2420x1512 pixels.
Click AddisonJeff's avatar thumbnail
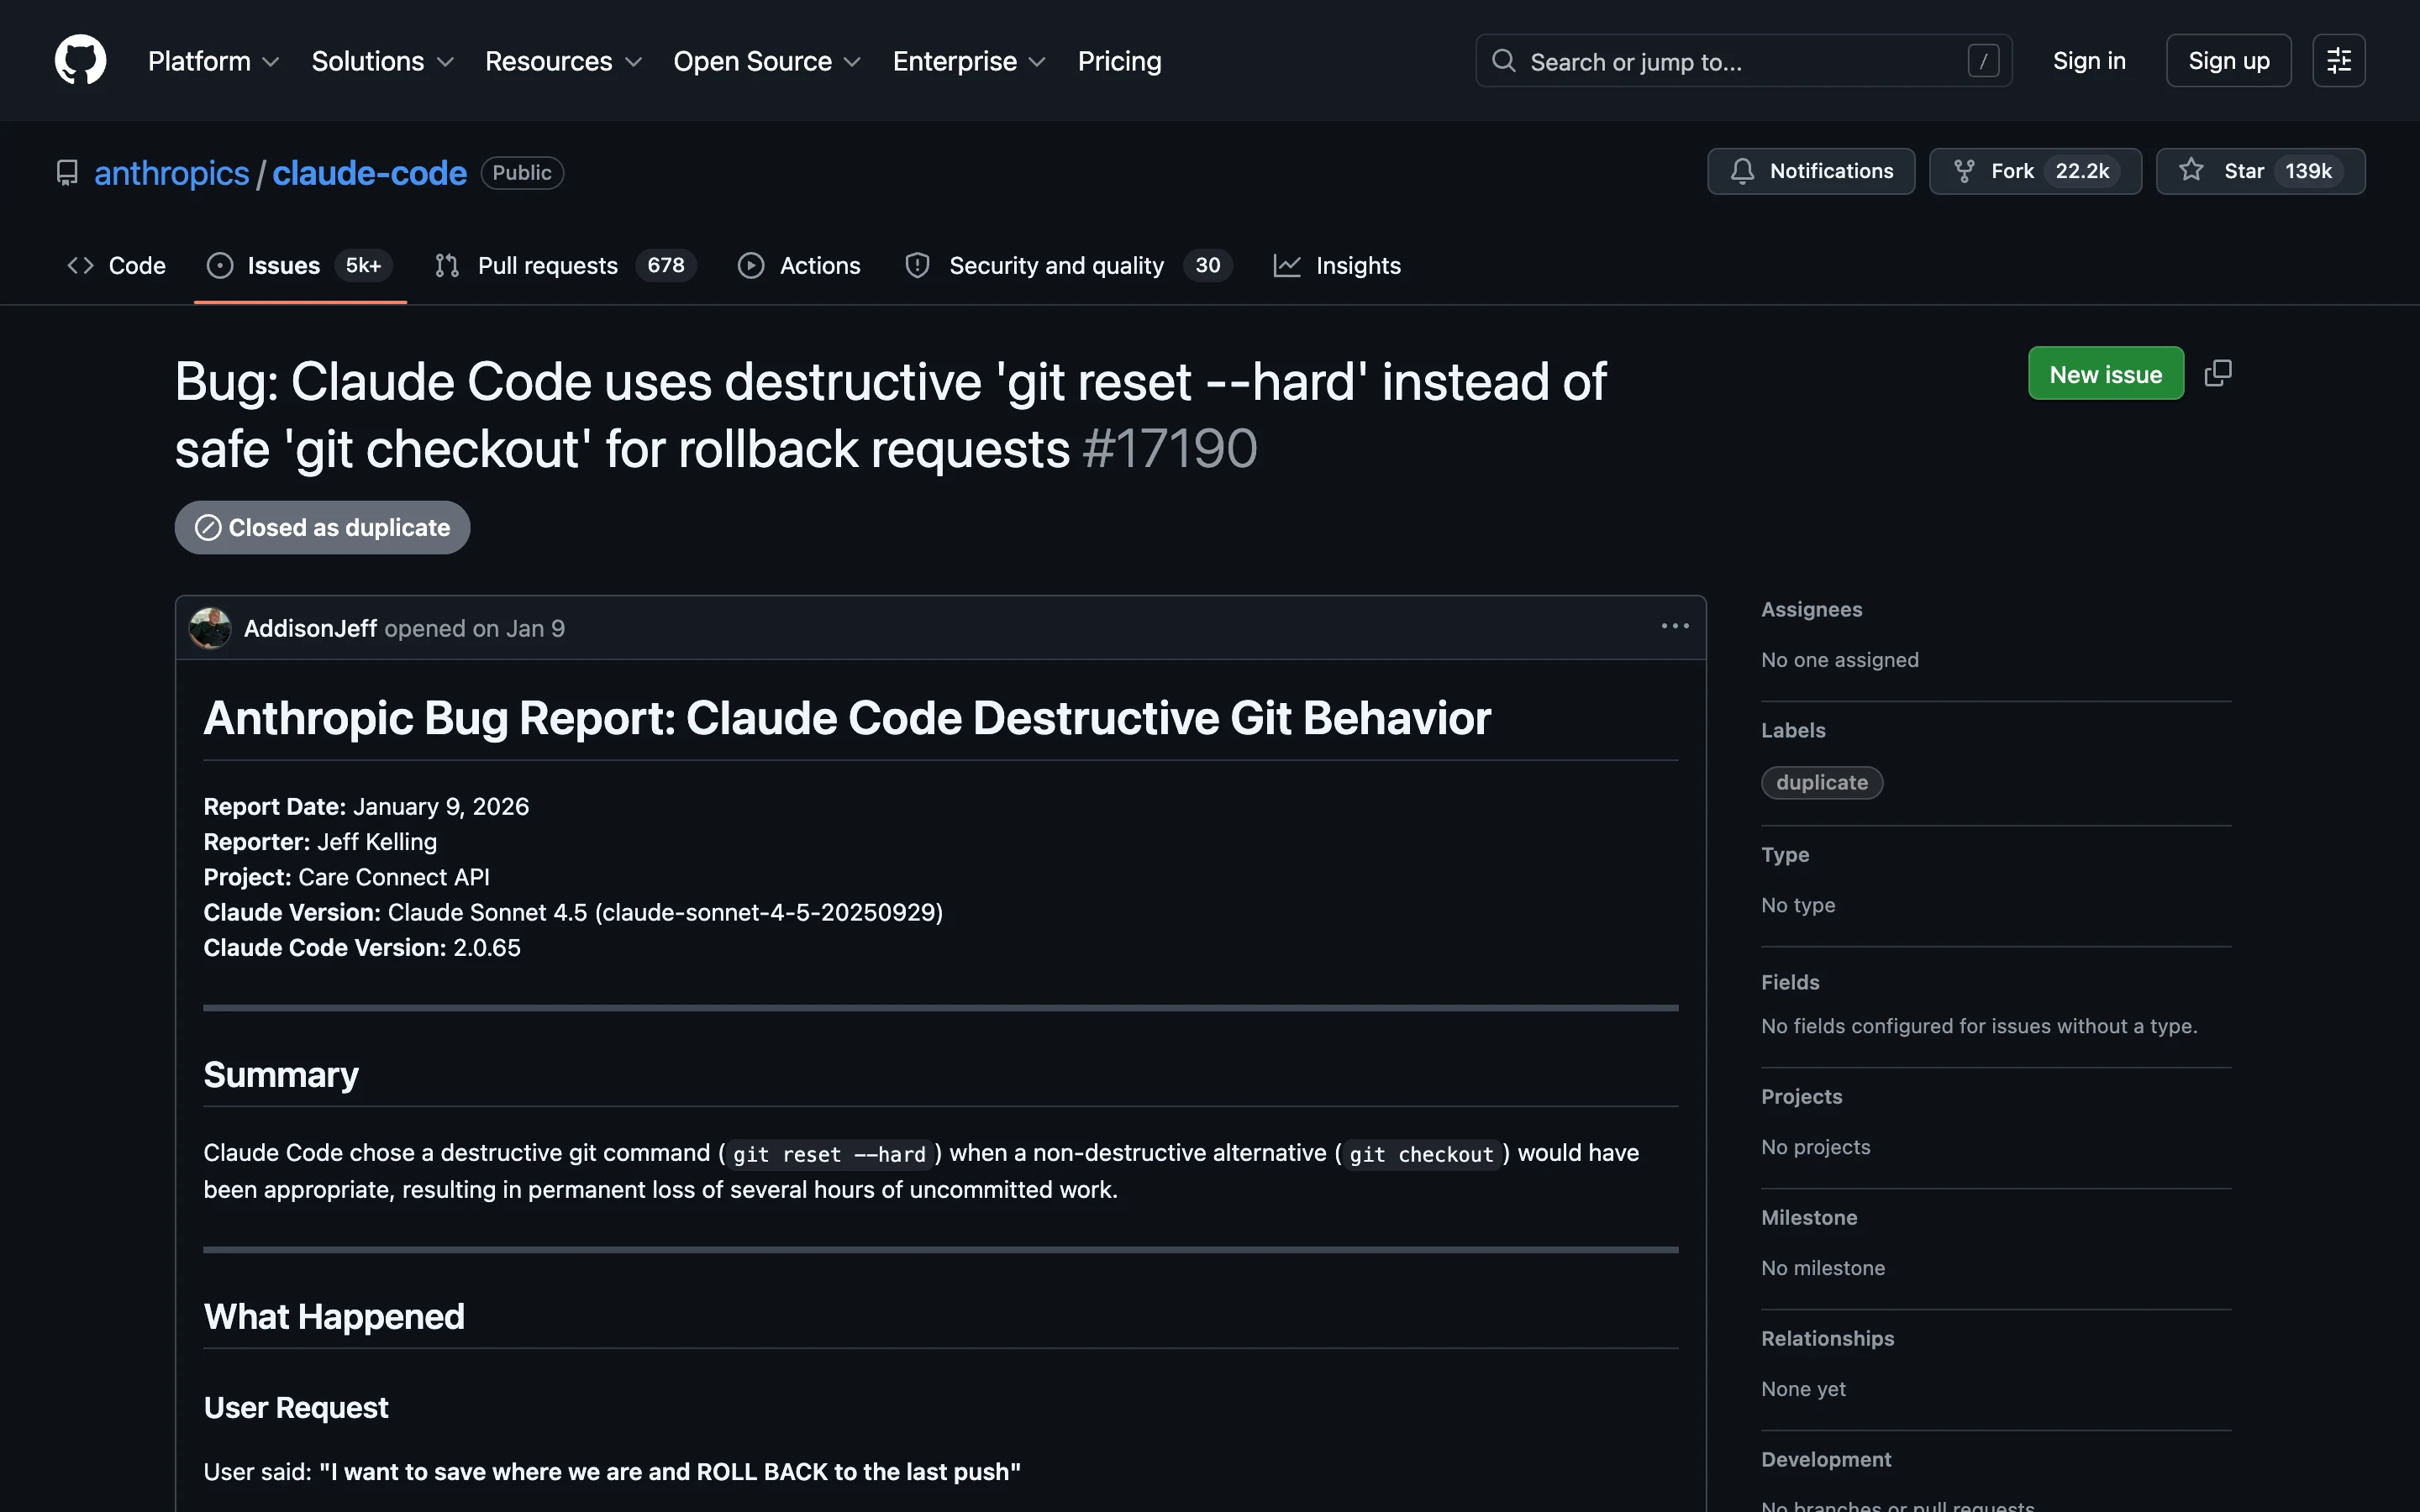[x=210, y=628]
